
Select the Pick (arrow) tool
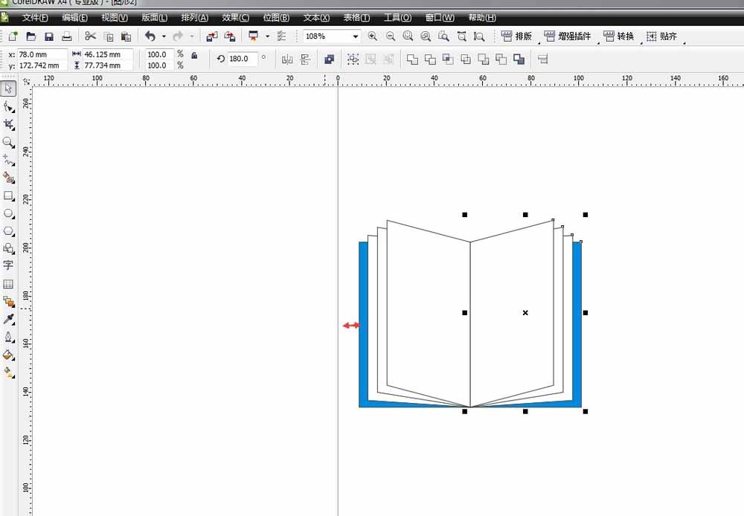click(9, 89)
